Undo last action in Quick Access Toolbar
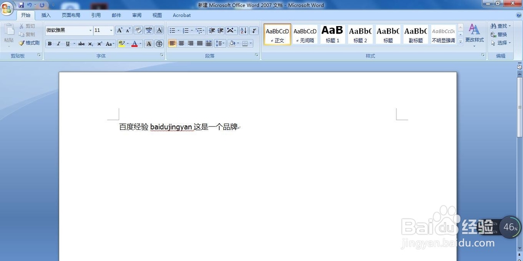The image size is (523, 261). pos(29,5)
